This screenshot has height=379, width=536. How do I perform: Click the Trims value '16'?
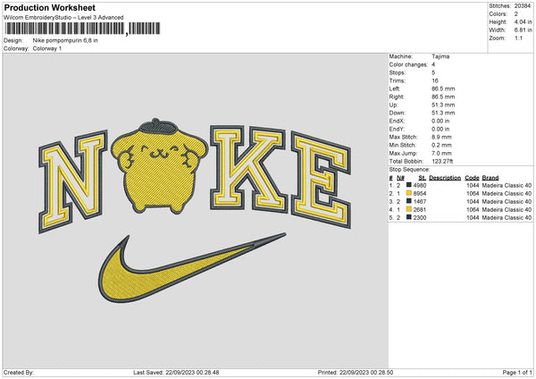435,80
